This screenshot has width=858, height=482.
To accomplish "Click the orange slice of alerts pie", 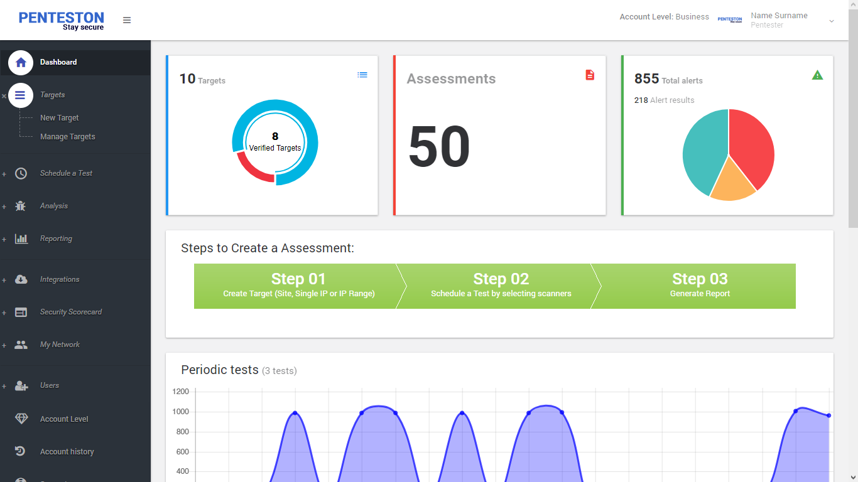I will point(732,182).
